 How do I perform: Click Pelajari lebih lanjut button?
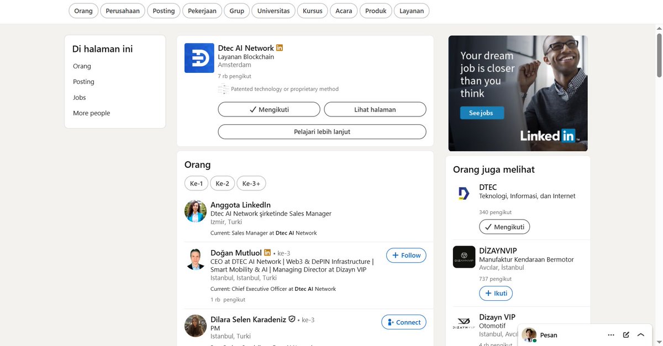[x=322, y=132]
